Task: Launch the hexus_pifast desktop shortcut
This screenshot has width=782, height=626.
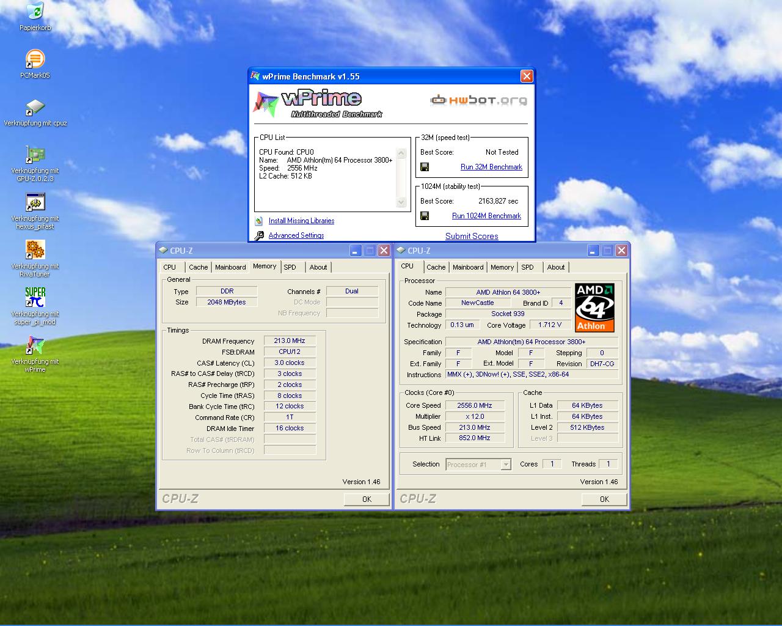Action: click(x=35, y=202)
